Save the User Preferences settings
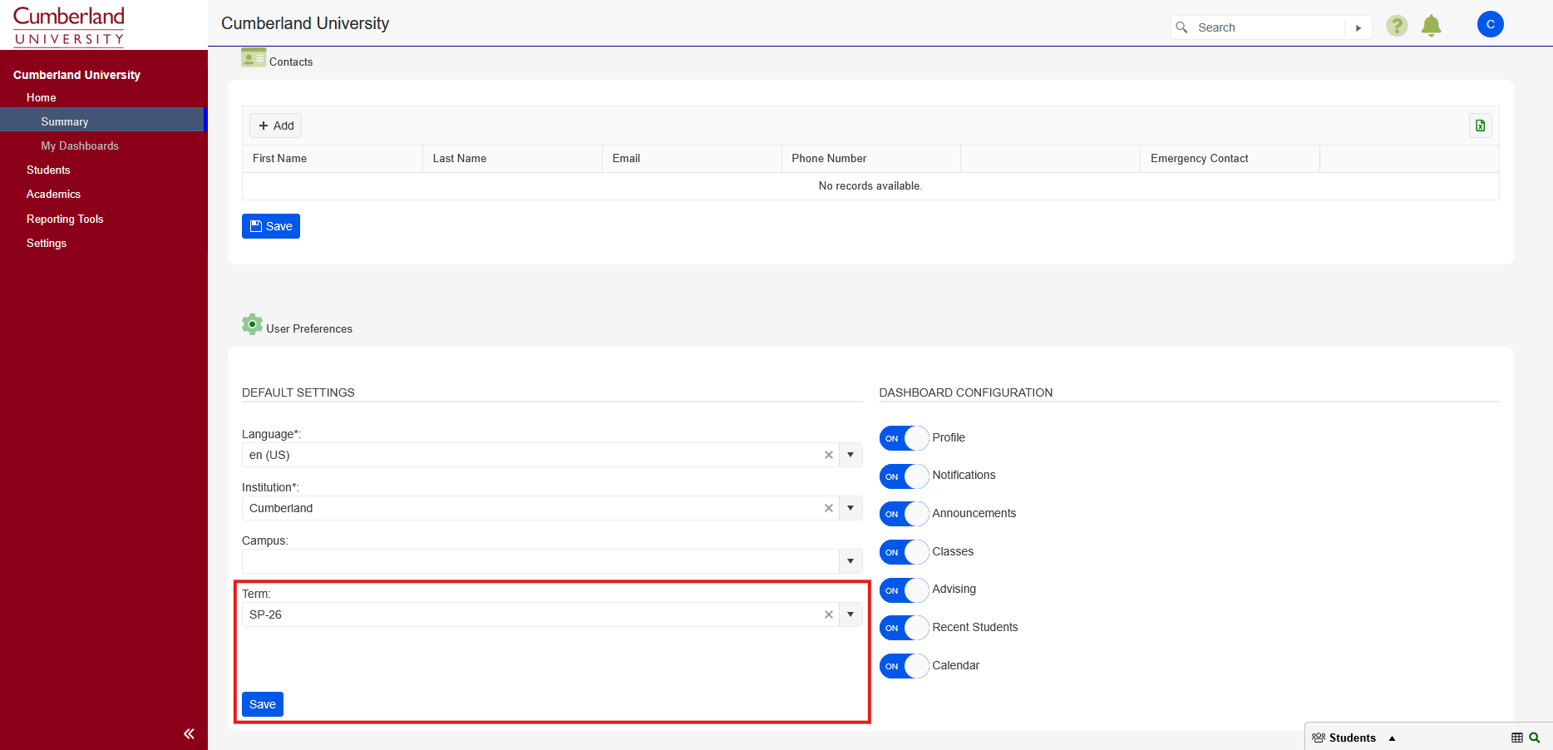Image resolution: width=1553 pixels, height=750 pixels. click(x=263, y=704)
